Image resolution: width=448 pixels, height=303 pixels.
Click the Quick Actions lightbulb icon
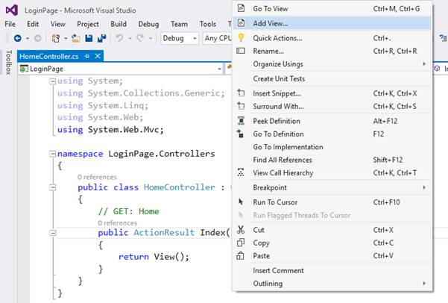[x=241, y=38]
